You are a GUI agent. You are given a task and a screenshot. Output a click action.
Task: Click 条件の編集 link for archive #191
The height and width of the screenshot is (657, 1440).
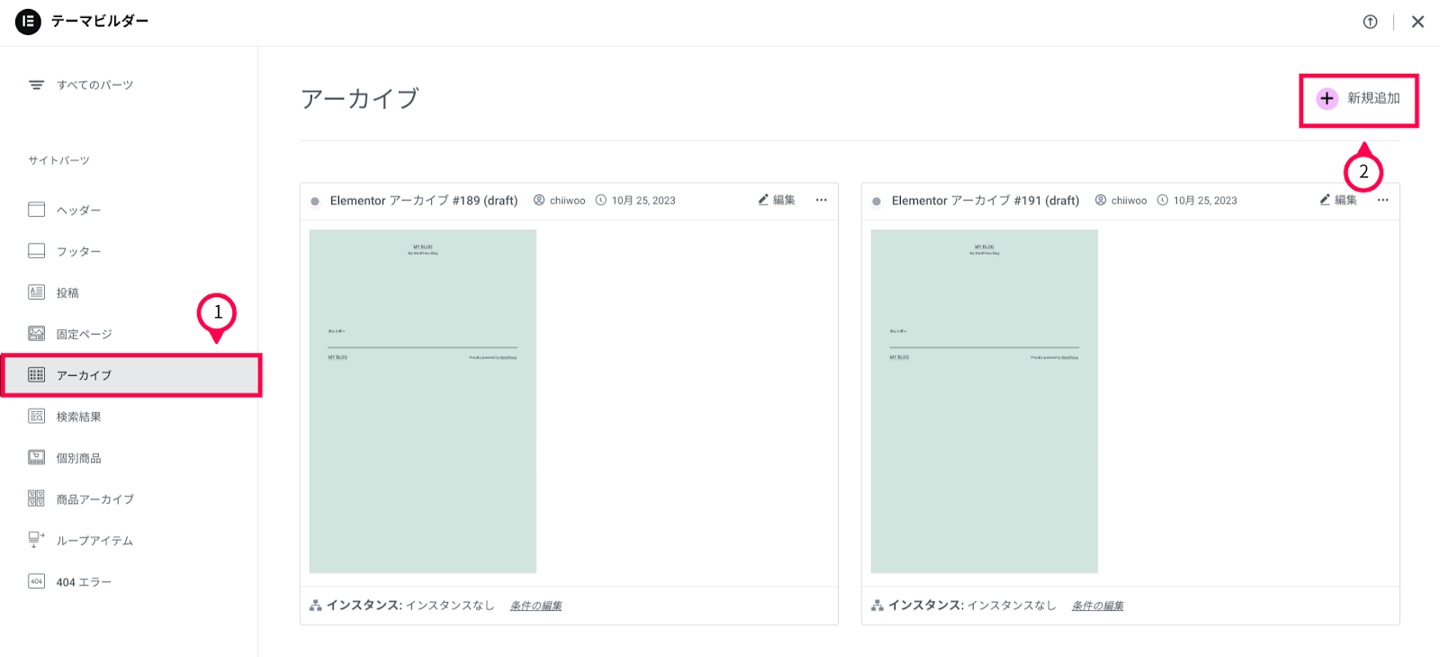tap(1097, 606)
